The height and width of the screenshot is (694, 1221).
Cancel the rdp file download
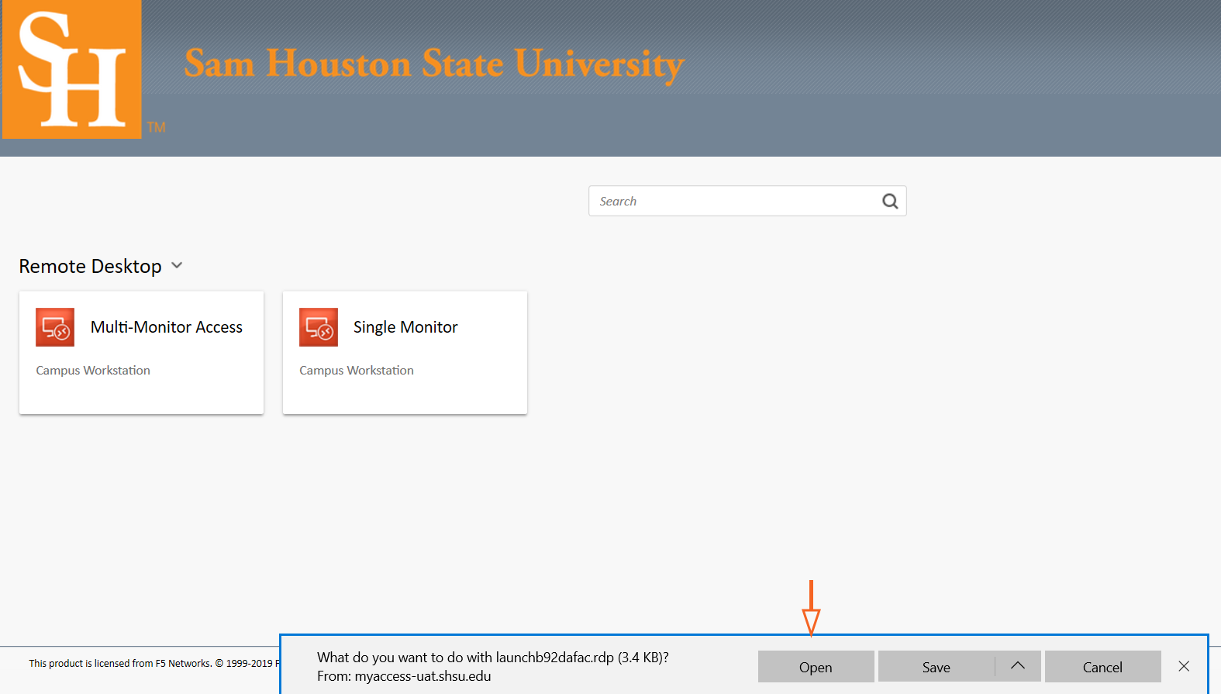tap(1102, 667)
